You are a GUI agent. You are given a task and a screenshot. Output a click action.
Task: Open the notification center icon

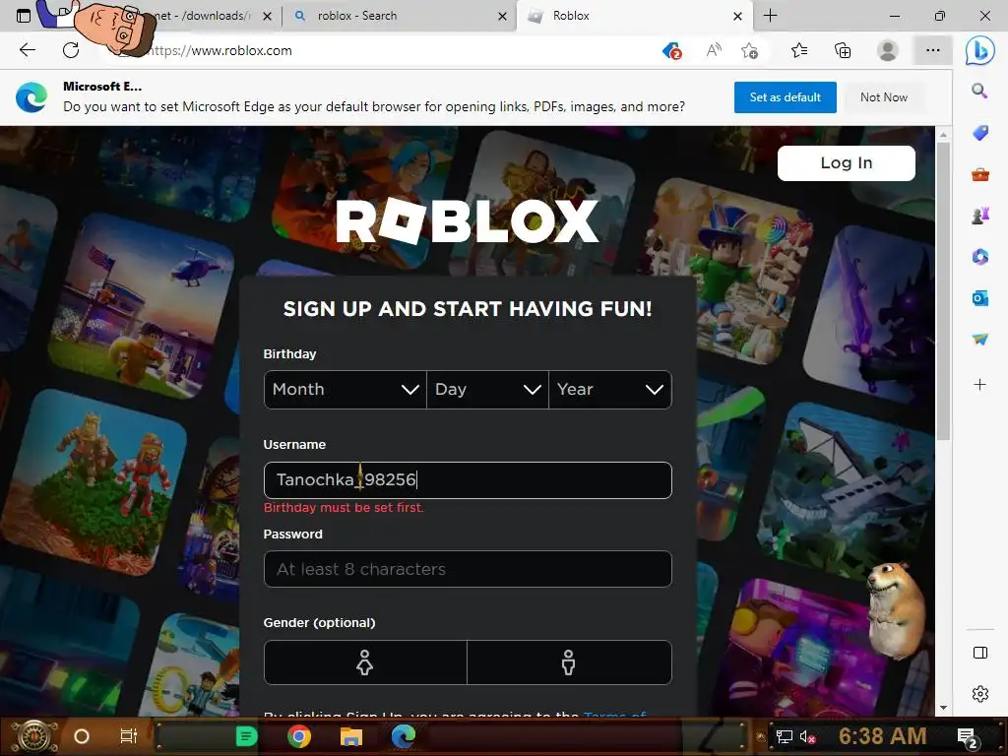tap(967, 737)
